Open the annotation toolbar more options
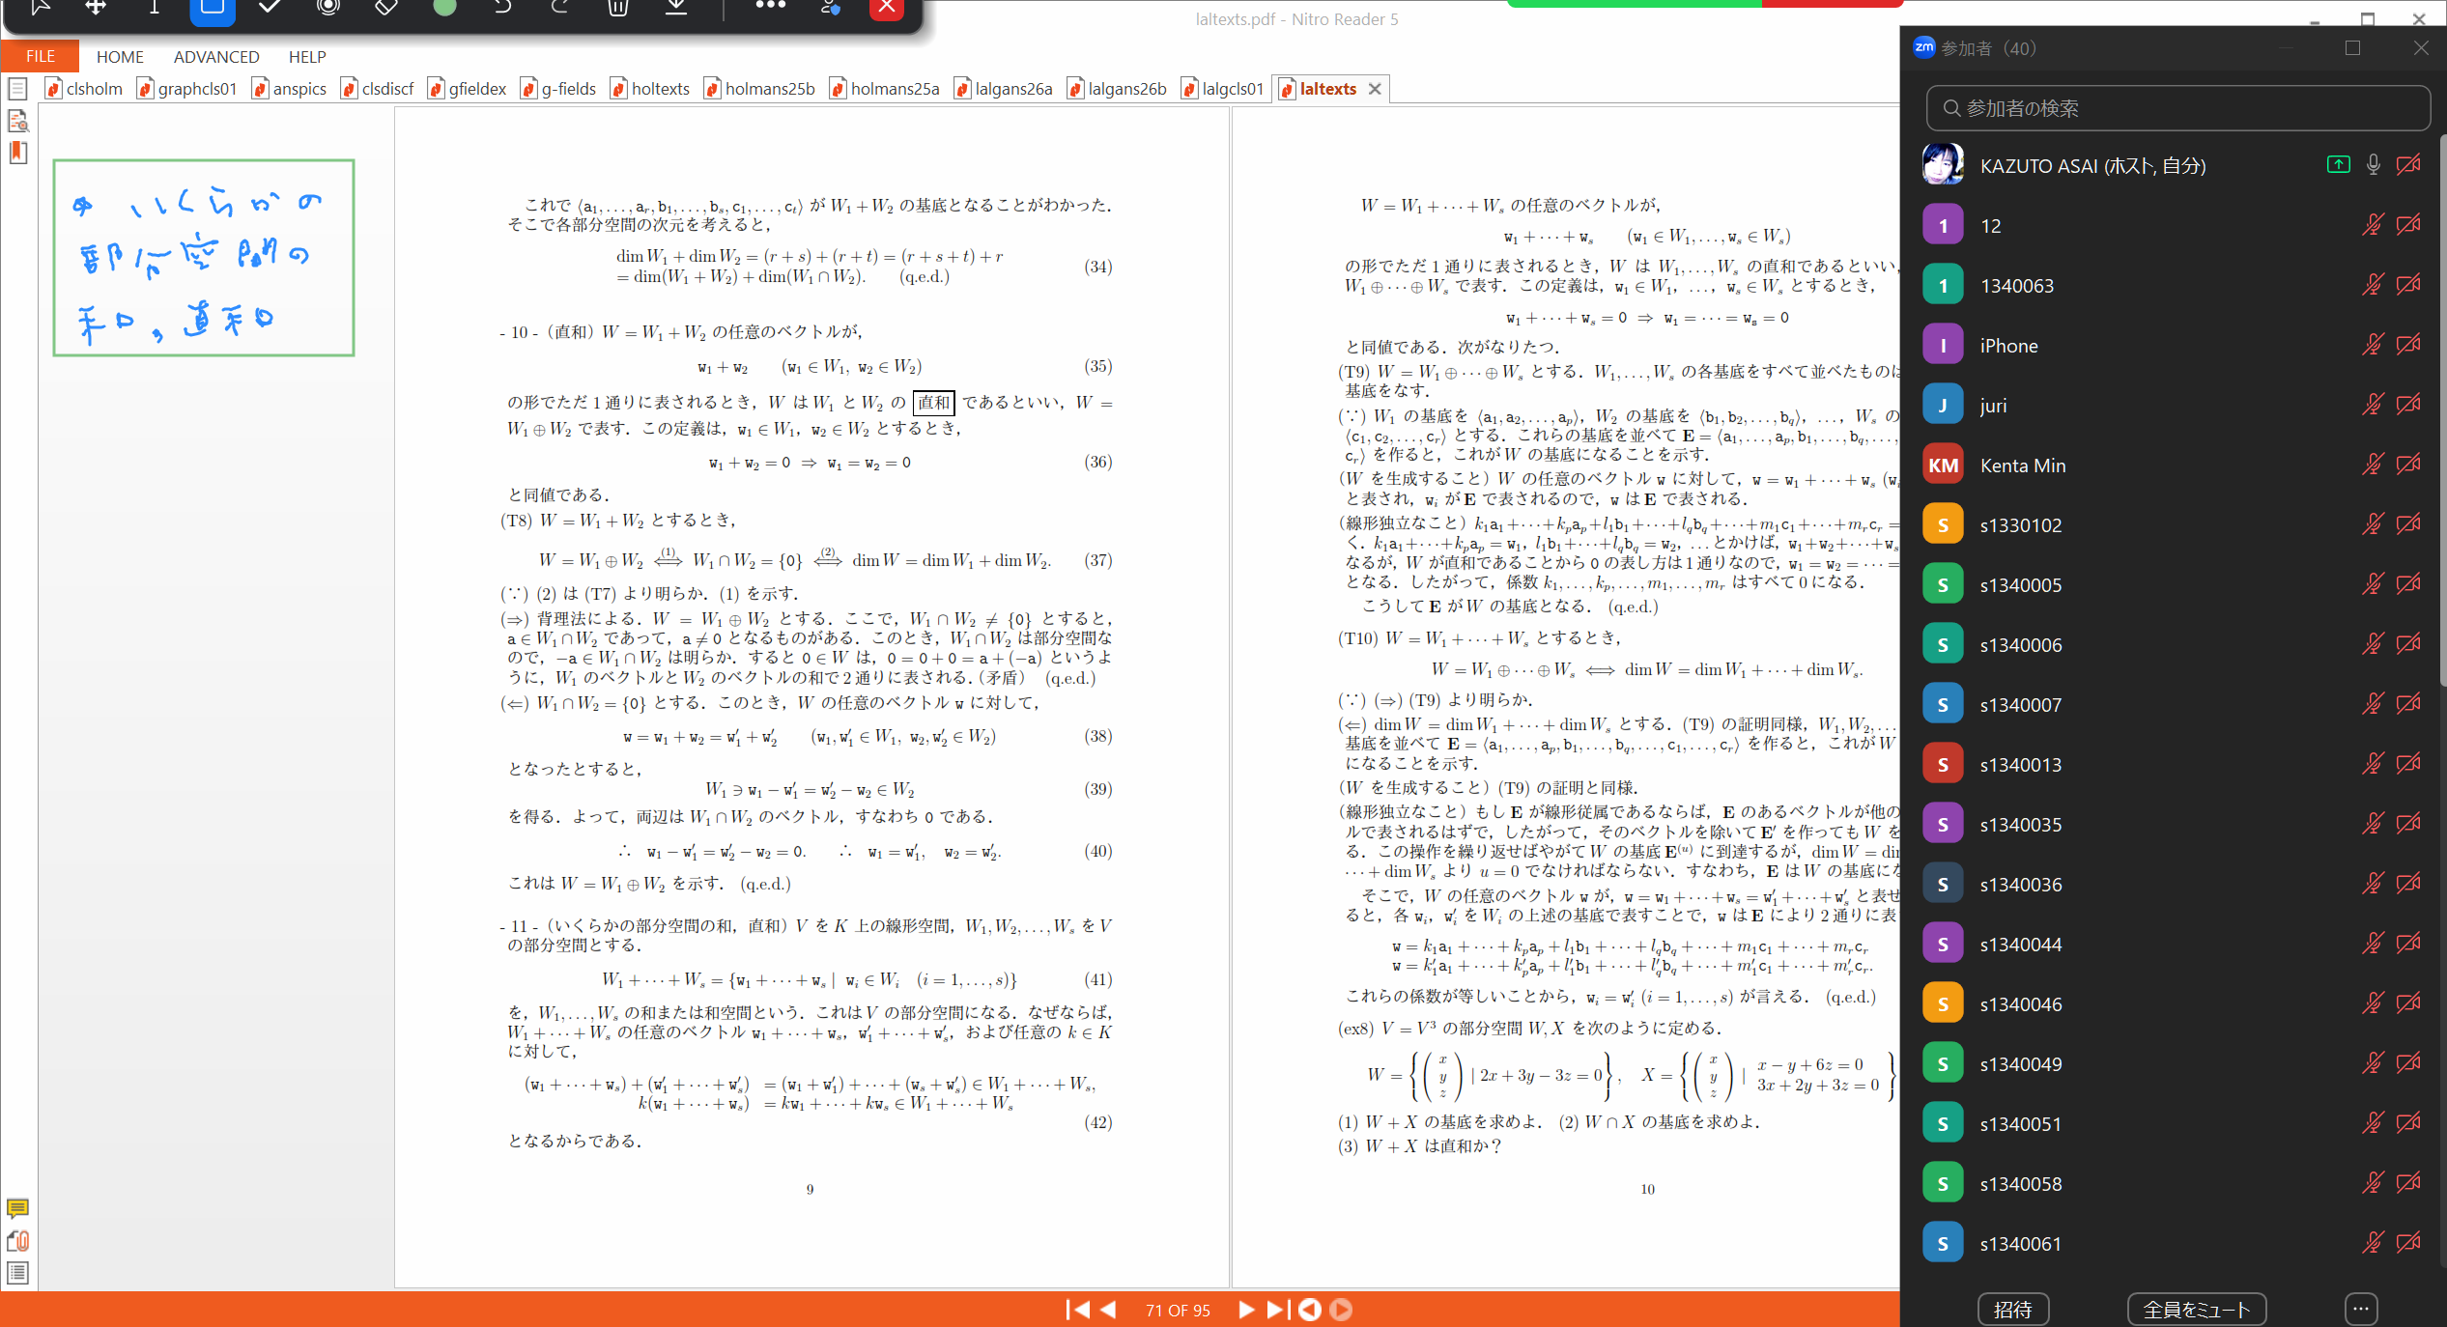The image size is (2447, 1327). pos(770,6)
